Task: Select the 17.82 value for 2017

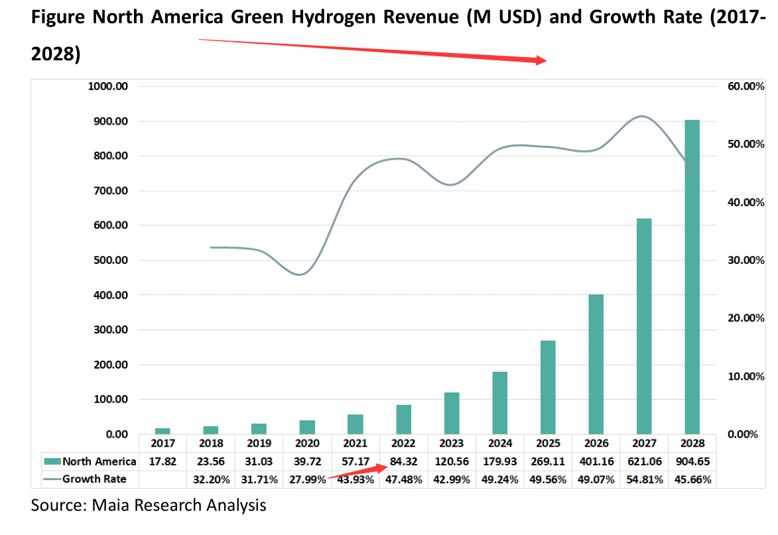Action: pos(162,461)
